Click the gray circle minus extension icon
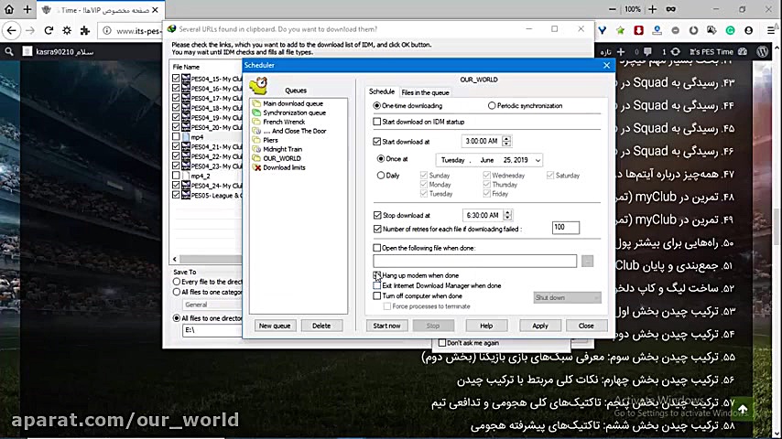Viewport: 782px width, 439px height. (x=675, y=31)
